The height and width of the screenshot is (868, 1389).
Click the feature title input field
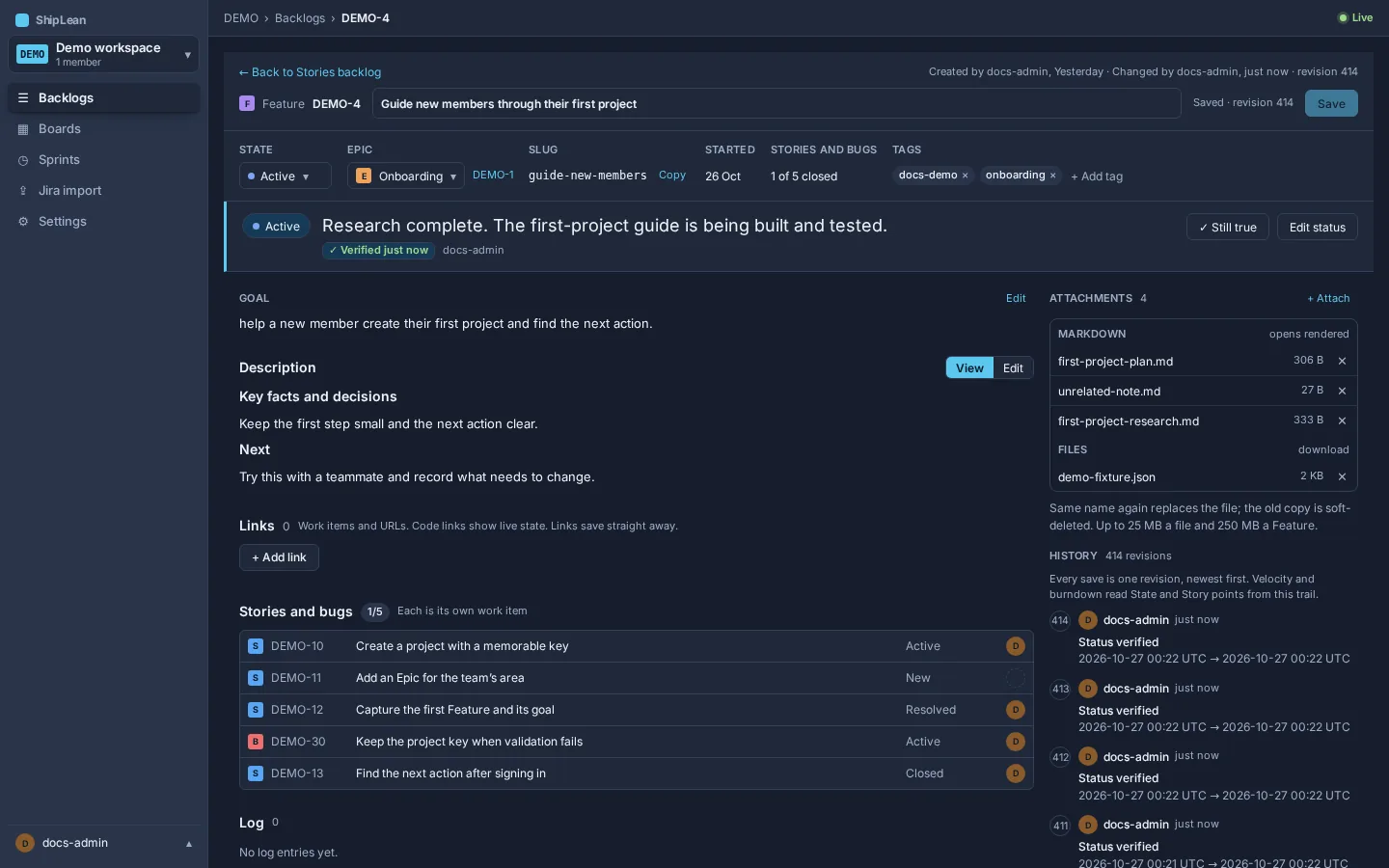(x=776, y=104)
